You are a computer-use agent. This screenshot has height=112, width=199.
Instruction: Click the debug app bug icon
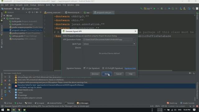[162, 9]
